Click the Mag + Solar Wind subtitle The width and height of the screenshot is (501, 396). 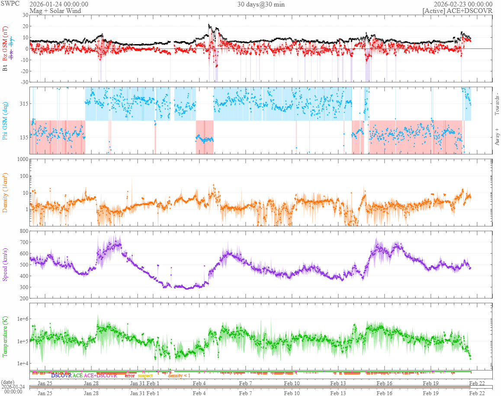tap(55, 10)
